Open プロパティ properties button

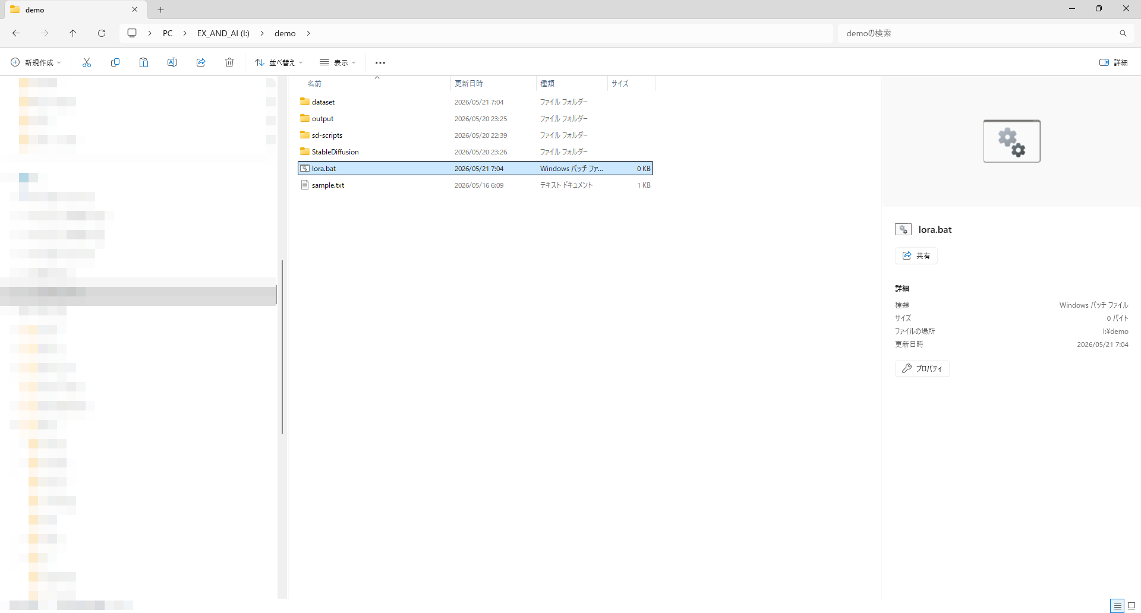[x=922, y=369]
